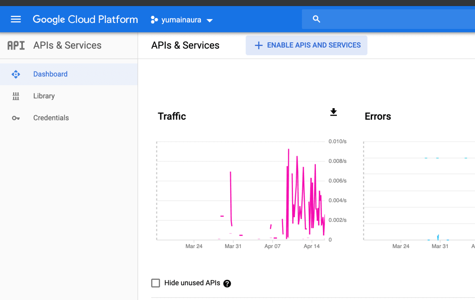Click the Apr 14 label on Traffic chart

312,246
